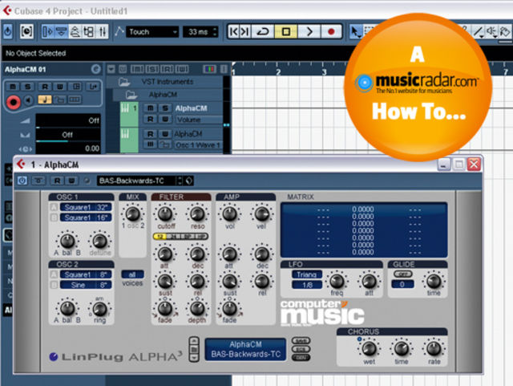This screenshot has height=386, width=513.
Task: Click the AlphaCM plugin window Read (R) button
Action: pyautogui.click(x=57, y=181)
